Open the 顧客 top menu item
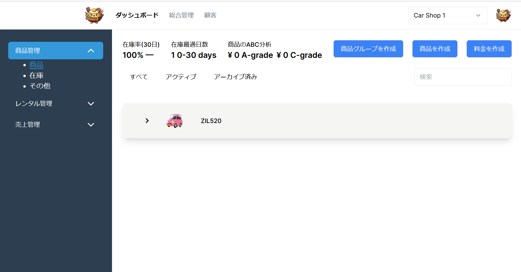The width and height of the screenshot is (521, 272). [210, 15]
